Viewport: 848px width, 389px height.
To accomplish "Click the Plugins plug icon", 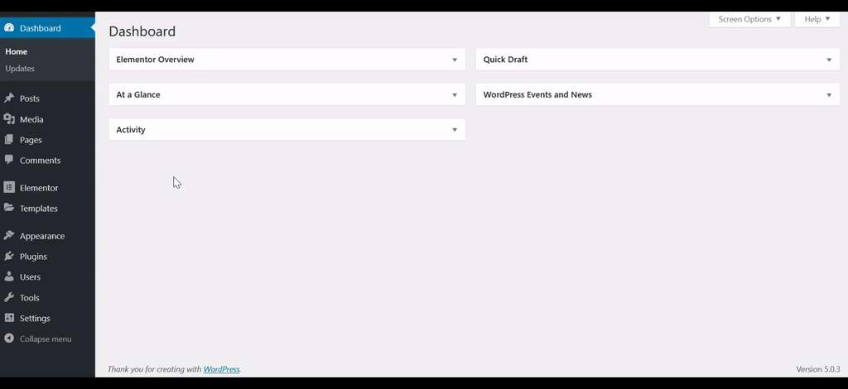I will pyautogui.click(x=9, y=257).
